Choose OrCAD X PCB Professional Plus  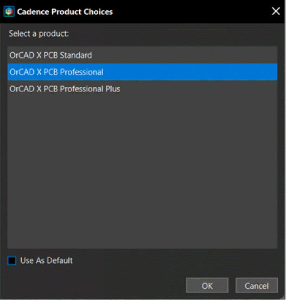pos(142,89)
